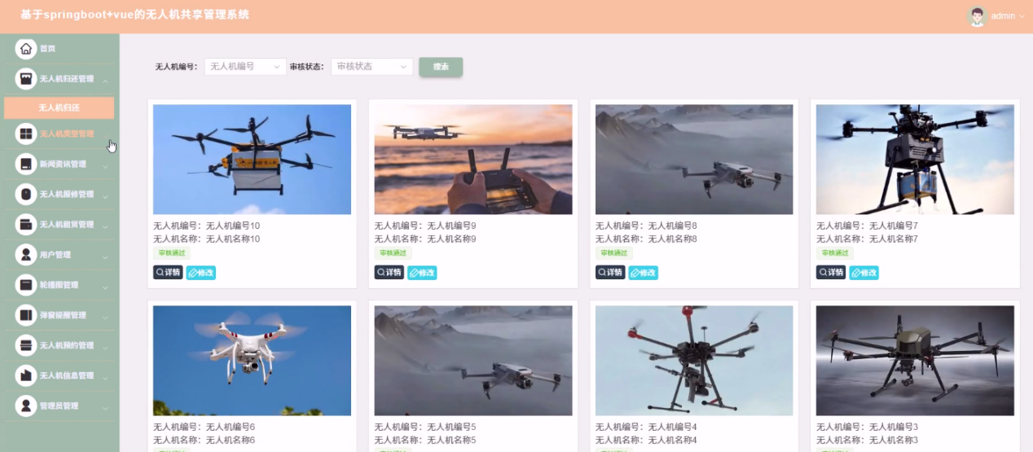Screen dimensions: 1033x452
Task: Collapse the 无人机归还管理 menu arrow
Action: 106,80
